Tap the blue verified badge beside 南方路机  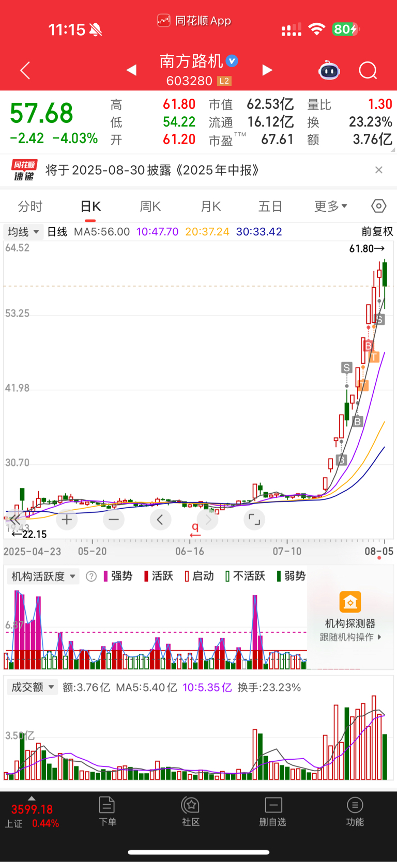232,61
